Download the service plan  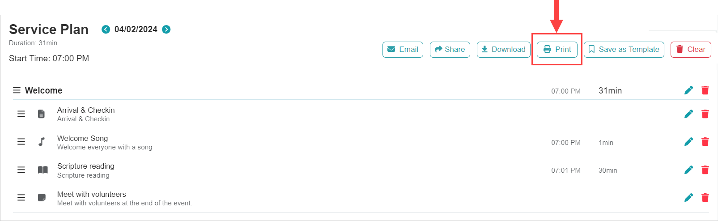503,50
